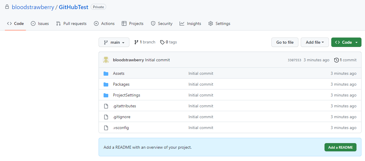Switch to the Pull requests tab
The height and width of the screenshot is (161, 365).
pos(71,23)
